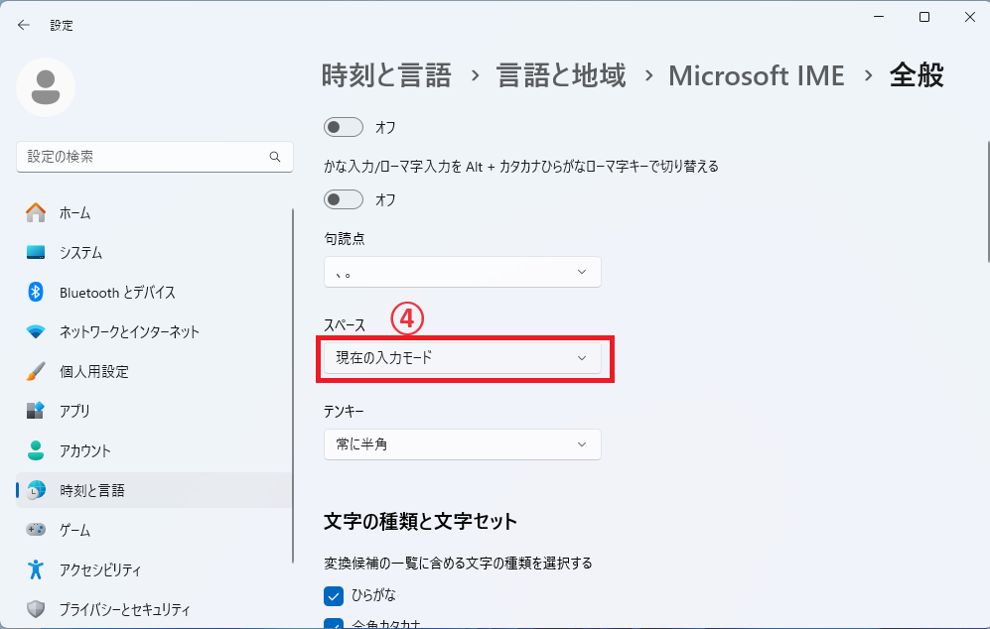Open ゲーム settings category
The image size is (990, 629).
click(x=154, y=530)
